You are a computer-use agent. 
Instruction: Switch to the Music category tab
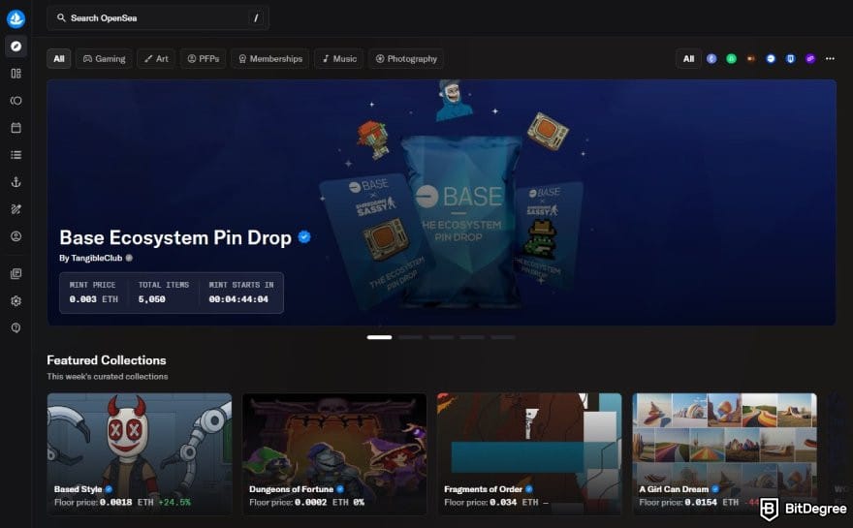338,59
